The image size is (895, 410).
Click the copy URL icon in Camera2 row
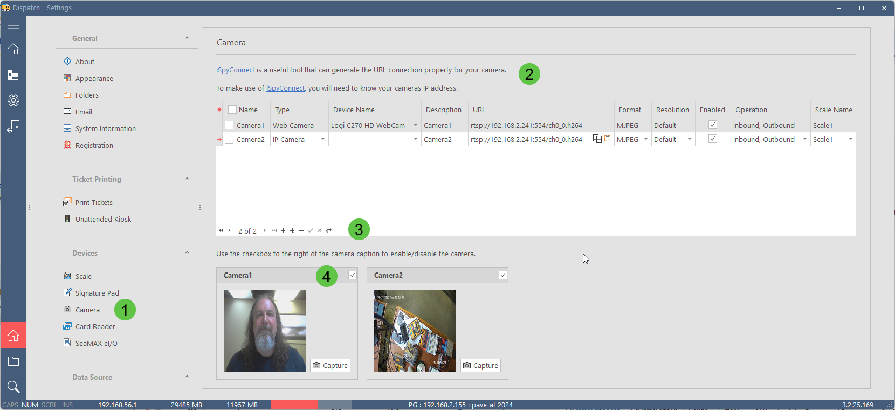(x=597, y=139)
